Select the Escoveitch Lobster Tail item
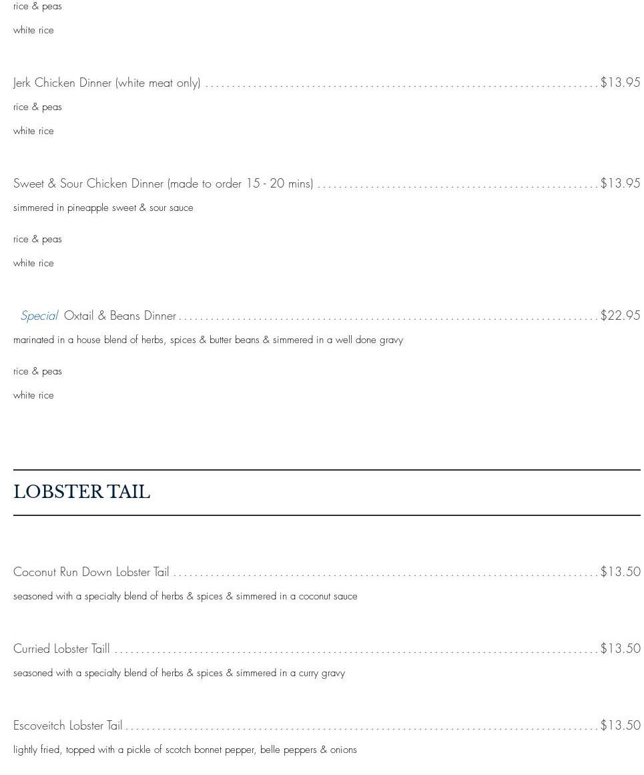 click(x=68, y=726)
